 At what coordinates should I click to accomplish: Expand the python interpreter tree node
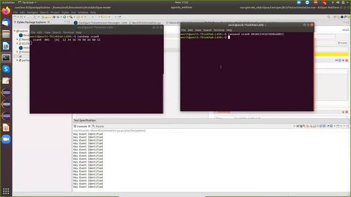tap(17, 60)
